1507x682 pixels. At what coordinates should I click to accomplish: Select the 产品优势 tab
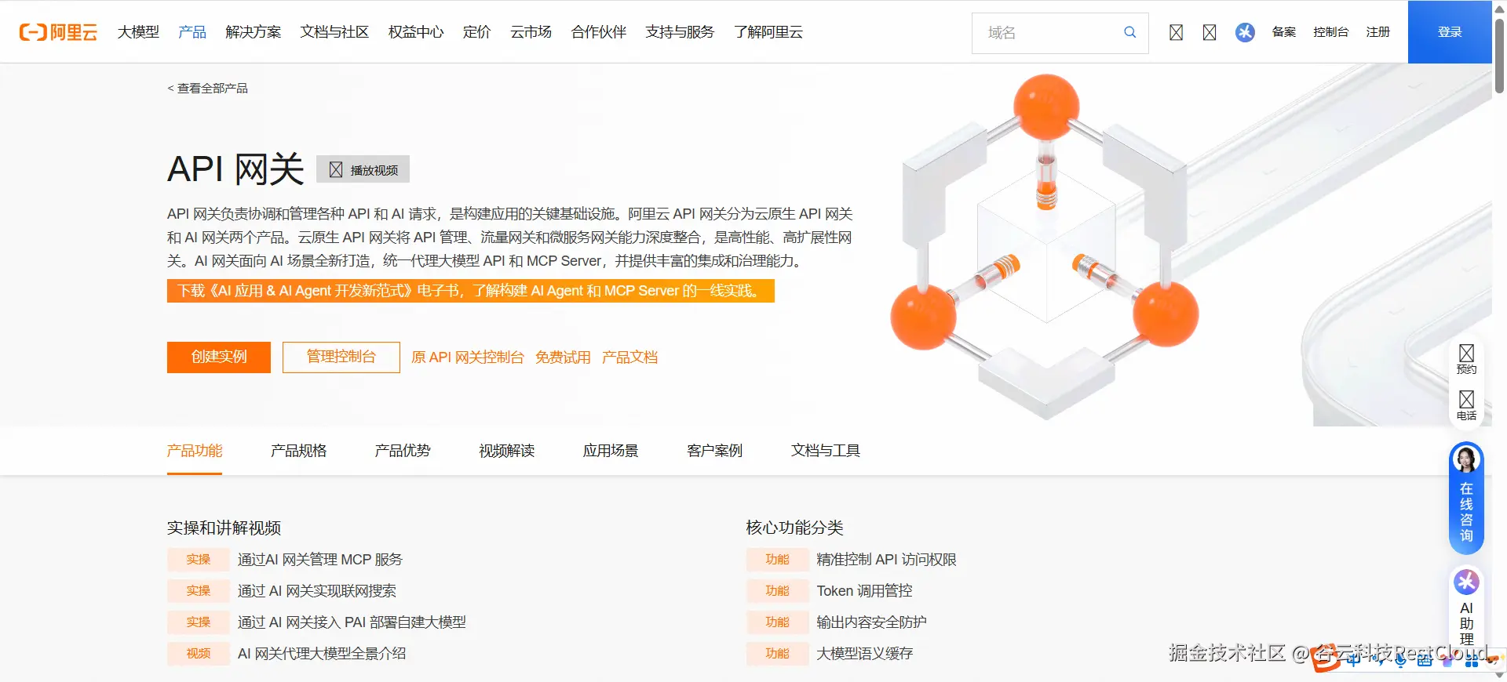coord(403,451)
